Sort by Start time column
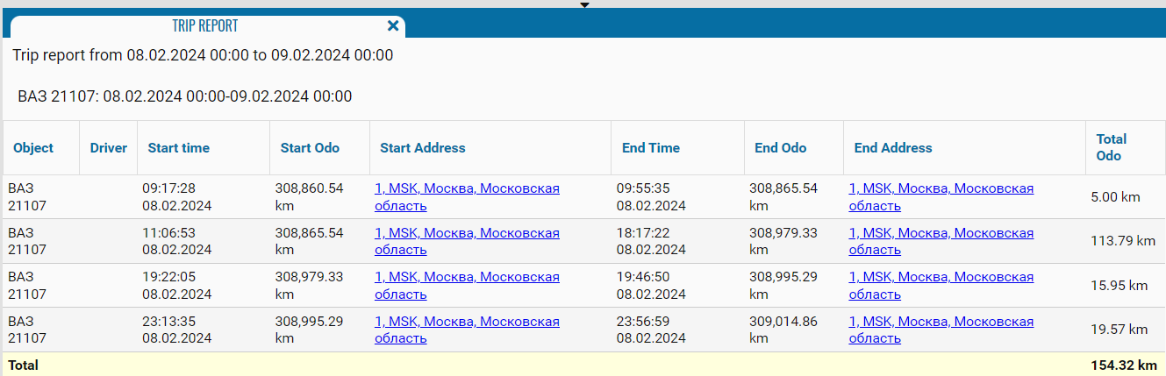This screenshot has width=1166, height=376. click(x=179, y=148)
